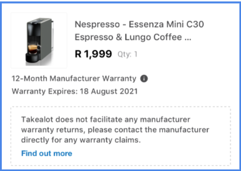
Task: Click the warranty info icon
Action: click(144, 79)
